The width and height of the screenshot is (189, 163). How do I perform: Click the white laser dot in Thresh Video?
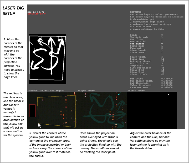tap(169, 95)
